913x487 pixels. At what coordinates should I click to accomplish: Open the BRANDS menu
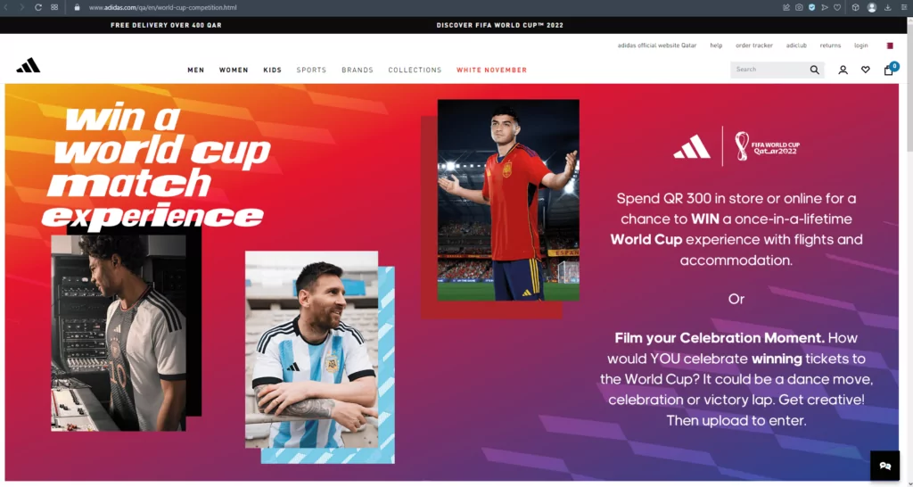[x=358, y=70]
